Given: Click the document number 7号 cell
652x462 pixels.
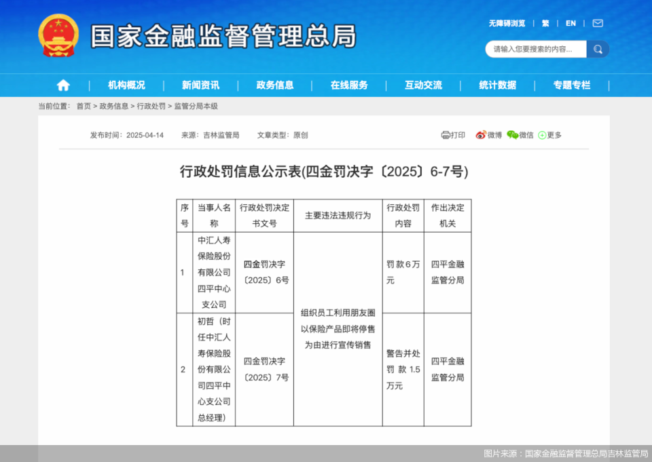Looking at the screenshot, I should [264, 369].
